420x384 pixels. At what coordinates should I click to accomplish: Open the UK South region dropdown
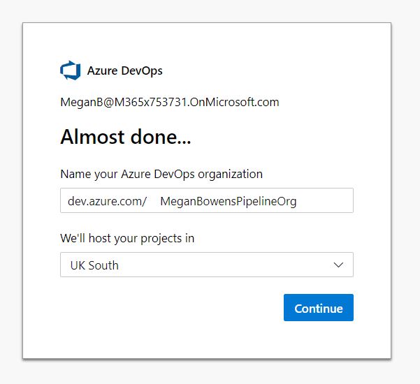click(x=206, y=265)
